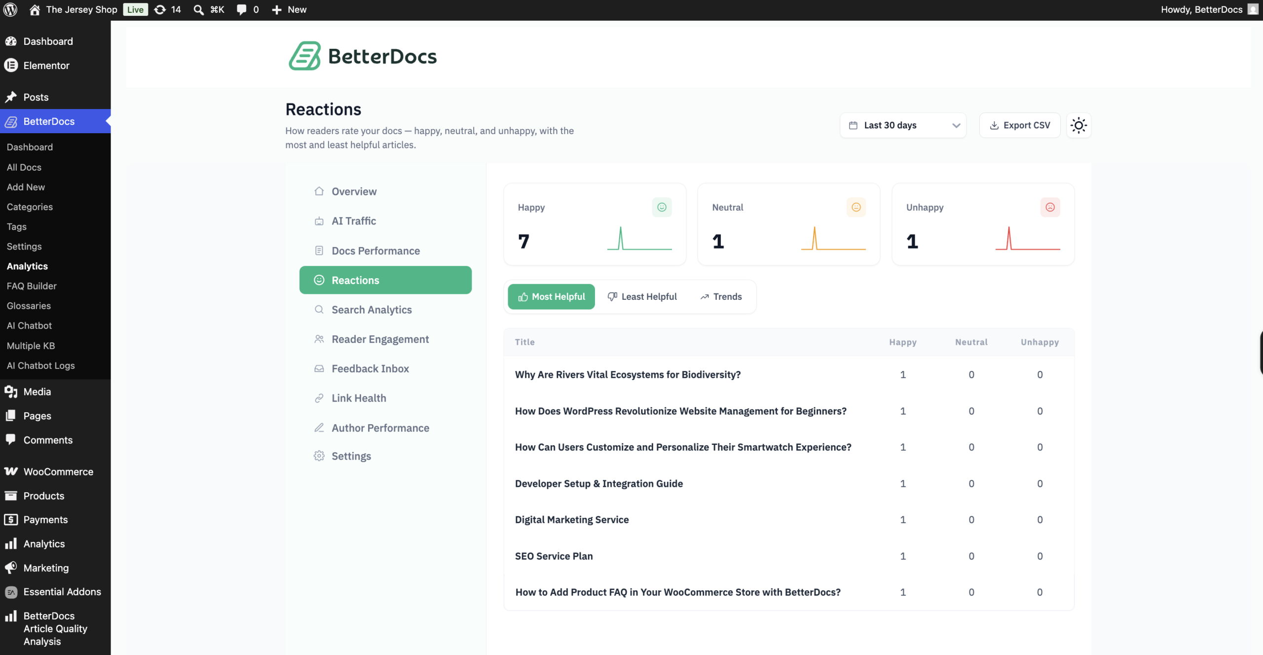Screen dimensions: 1263x655
Task: Click the Pages icon in sidebar
Action: pos(11,416)
